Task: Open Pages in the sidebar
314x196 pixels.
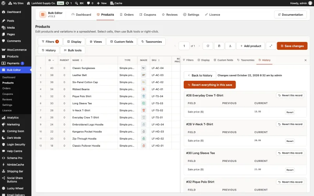Action: 11,34
